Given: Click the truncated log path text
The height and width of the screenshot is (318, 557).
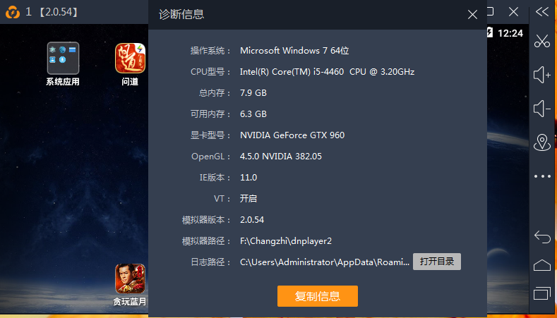Looking at the screenshot, I should pos(325,262).
